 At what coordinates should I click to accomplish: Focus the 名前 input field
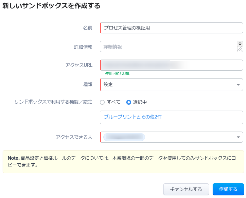tap(171, 28)
